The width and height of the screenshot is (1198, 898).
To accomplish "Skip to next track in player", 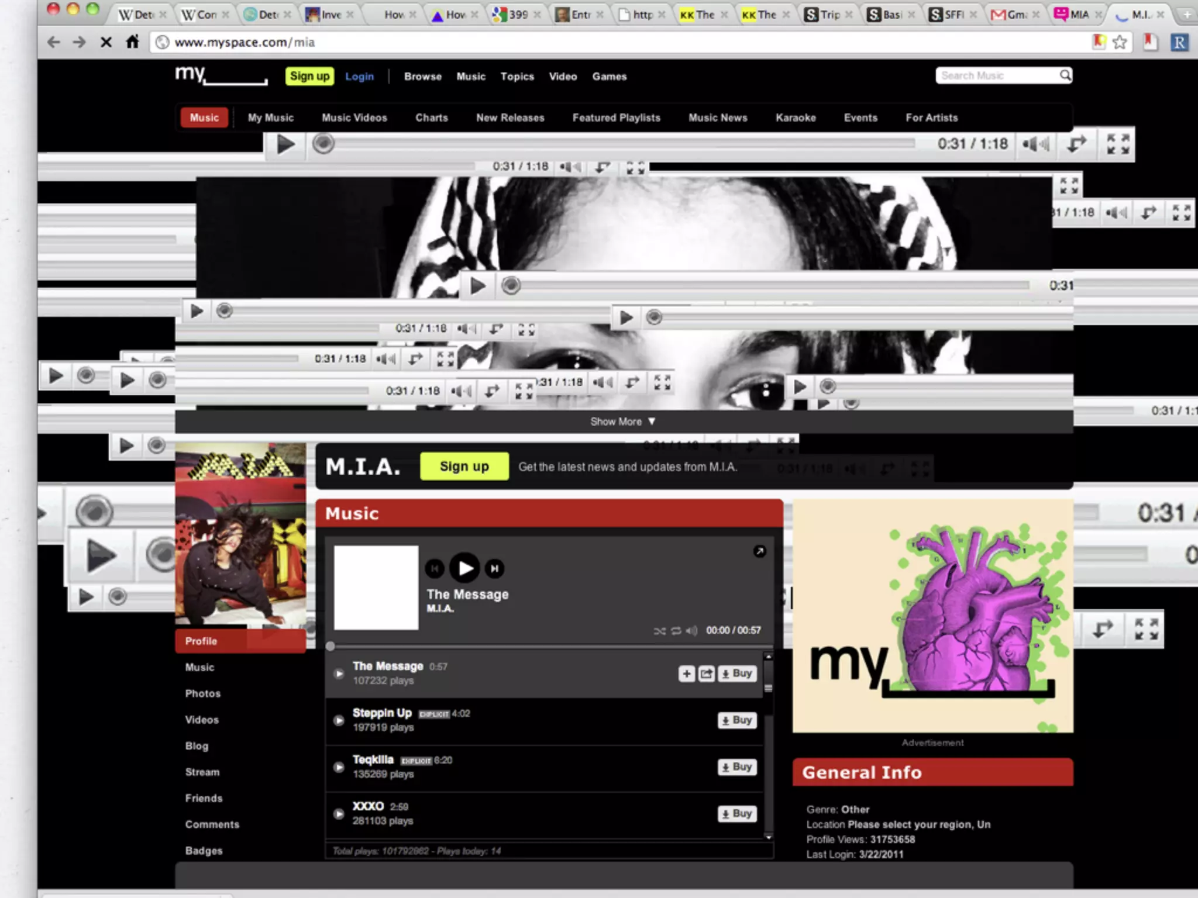I will point(495,568).
